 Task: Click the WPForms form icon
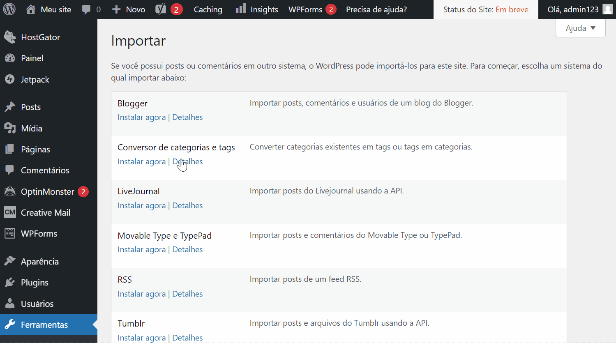(x=10, y=233)
